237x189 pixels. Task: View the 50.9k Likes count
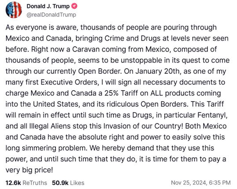click(x=60, y=183)
